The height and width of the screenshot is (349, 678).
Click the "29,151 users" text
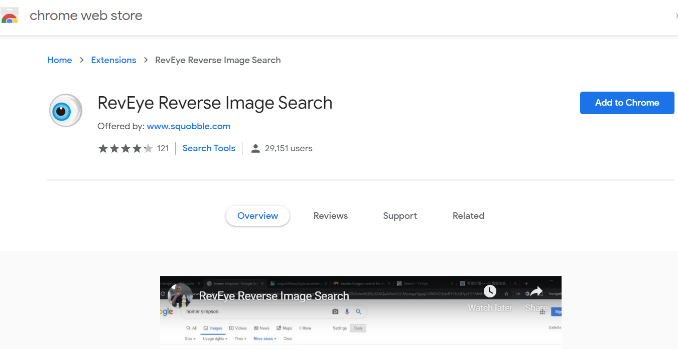coord(289,148)
